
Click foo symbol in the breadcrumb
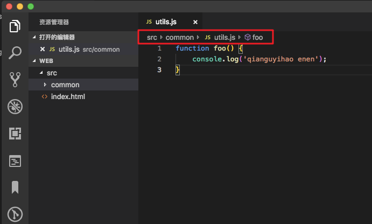click(257, 38)
